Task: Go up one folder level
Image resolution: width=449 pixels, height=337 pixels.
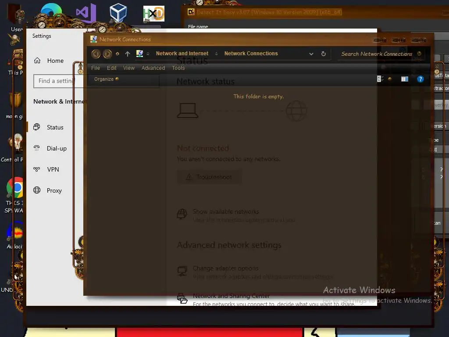Action: 128,54
